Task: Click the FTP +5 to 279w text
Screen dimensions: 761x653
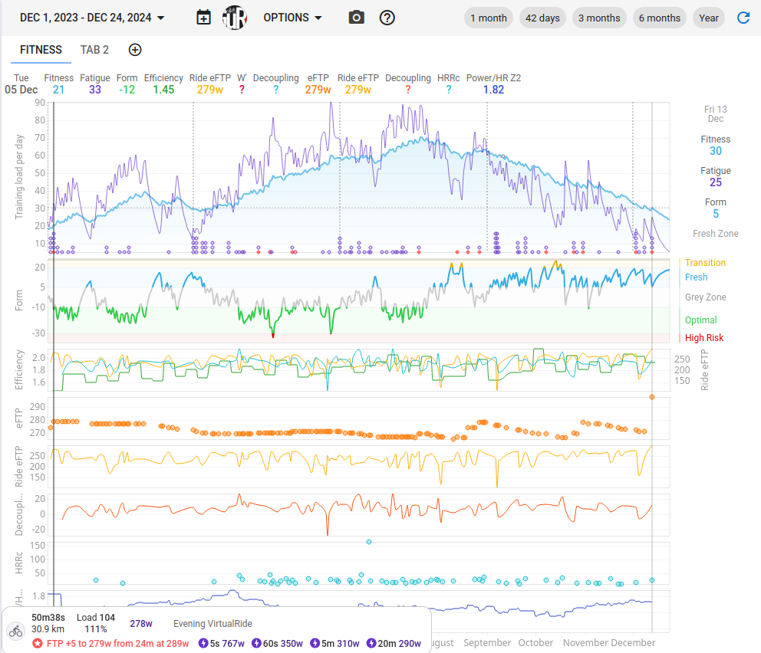Action: click(x=117, y=644)
